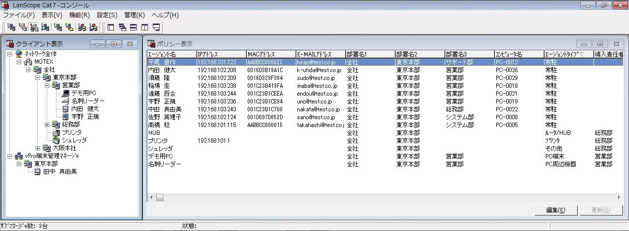Image resolution: width=629 pixels, height=231 pixels.
Task: Click the LanScope Cat7 title bar app icon
Action: [x=5, y=5]
